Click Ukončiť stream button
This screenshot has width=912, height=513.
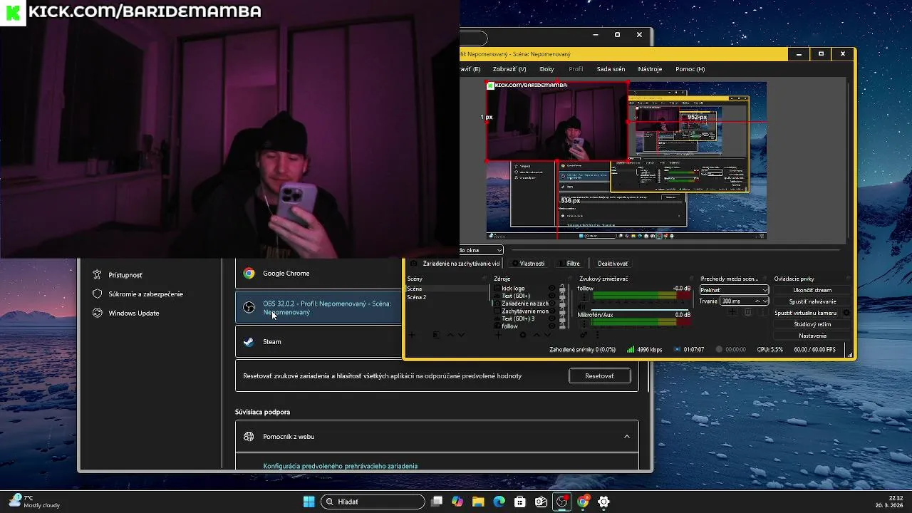click(812, 290)
